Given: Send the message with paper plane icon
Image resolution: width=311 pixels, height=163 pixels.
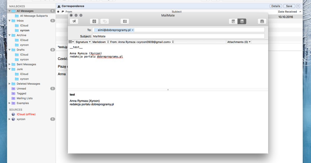Looking at the screenshot, I should point(74,21).
